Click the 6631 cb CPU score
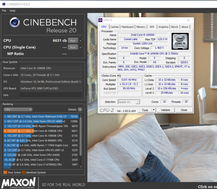This screenshot has width=217, height=189. [x=60, y=40]
